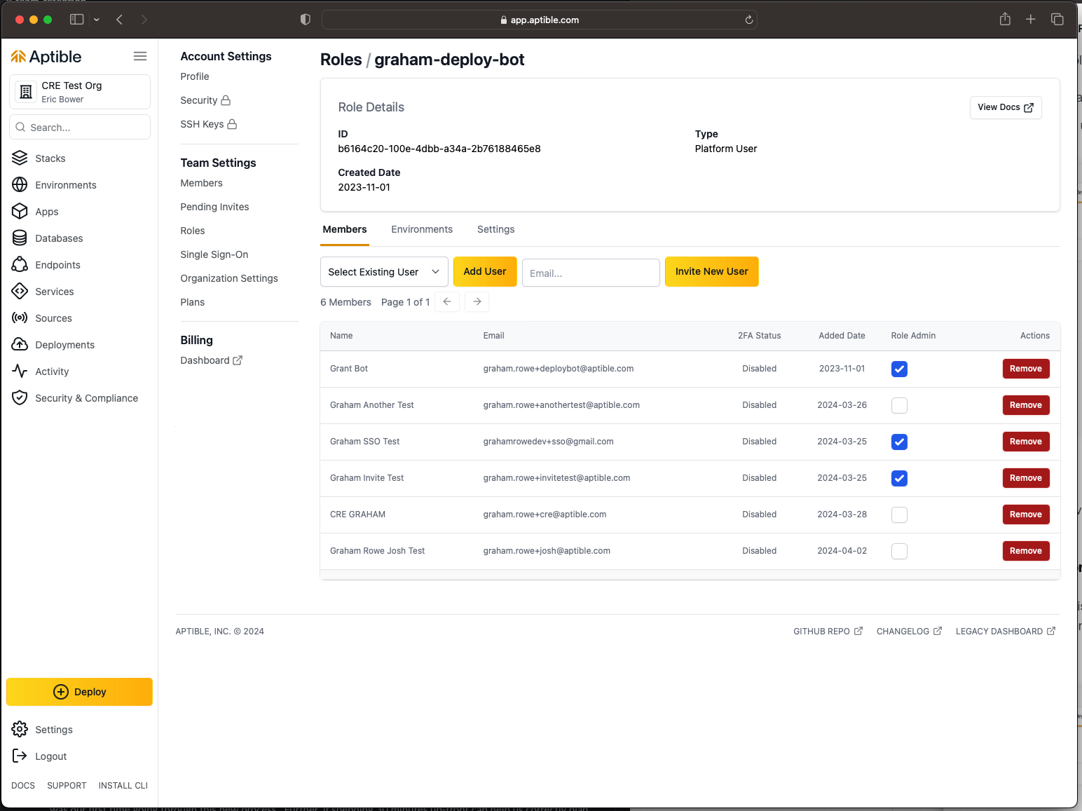Open Security & Compliance shield icon
This screenshot has height=811, width=1082.
20,398
